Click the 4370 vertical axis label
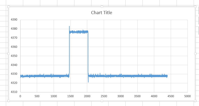199x106 pixels. [14, 38]
